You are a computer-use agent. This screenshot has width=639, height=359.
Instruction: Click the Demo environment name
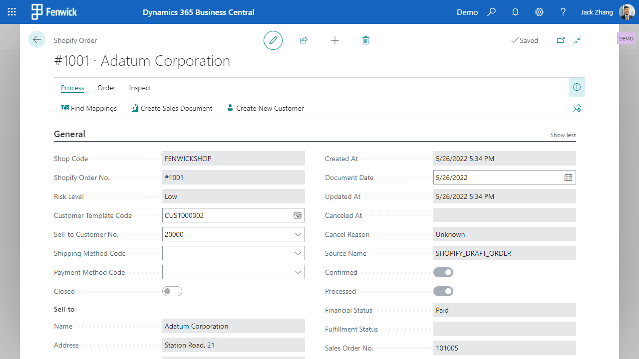(467, 12)
